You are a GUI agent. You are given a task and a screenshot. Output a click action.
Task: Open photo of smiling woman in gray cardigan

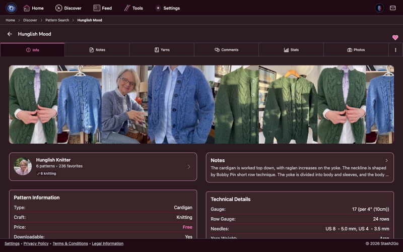124,104
